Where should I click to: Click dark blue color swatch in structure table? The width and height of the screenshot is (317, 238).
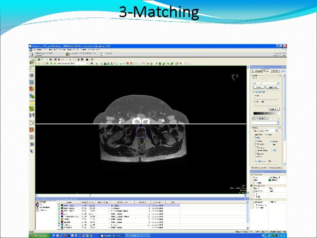tap(62, 216)
